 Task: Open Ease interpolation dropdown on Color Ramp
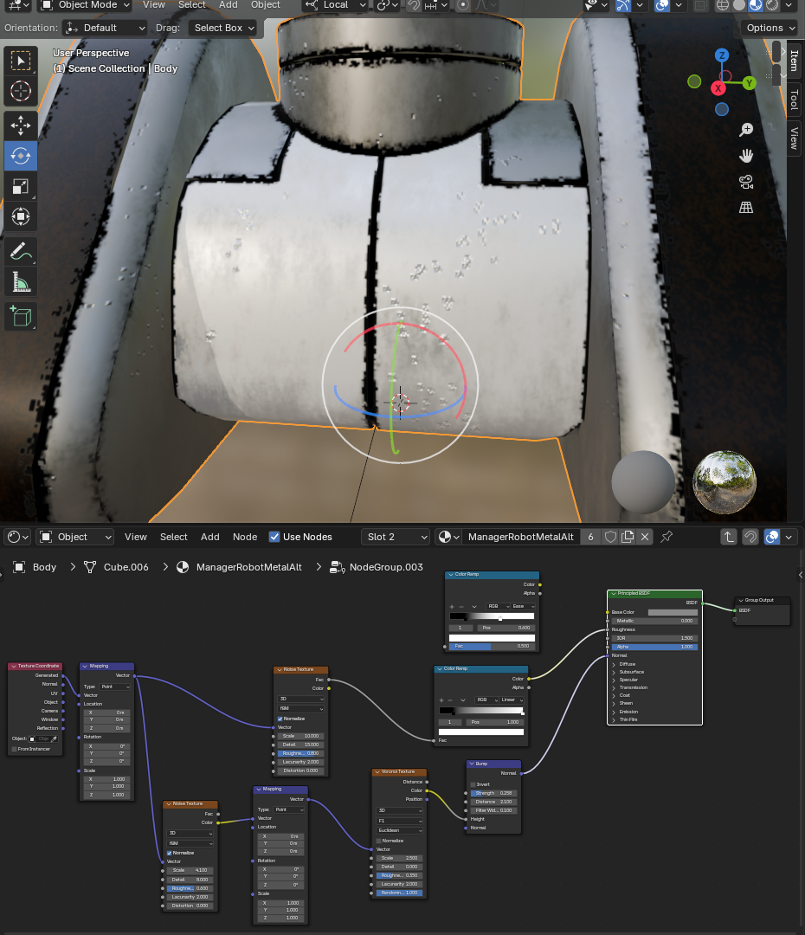click(523, 606)
